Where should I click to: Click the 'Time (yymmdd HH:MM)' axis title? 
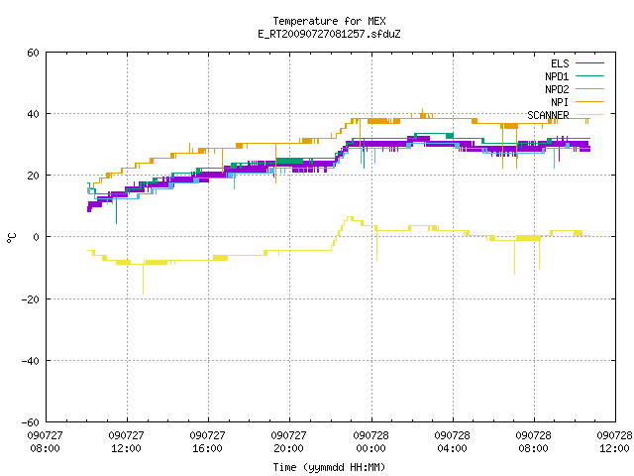(x=329, y=467)
